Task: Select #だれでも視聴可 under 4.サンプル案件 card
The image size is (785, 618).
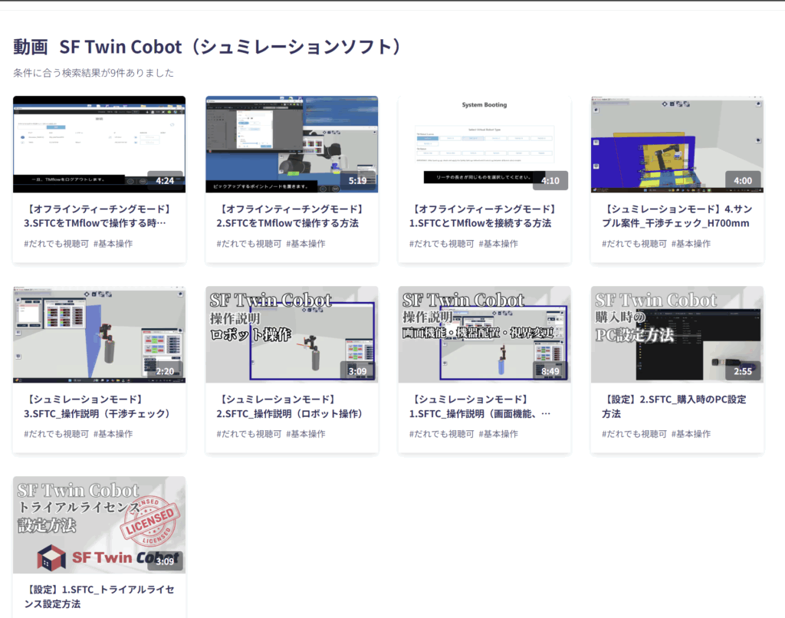Action: coord(635,244)
